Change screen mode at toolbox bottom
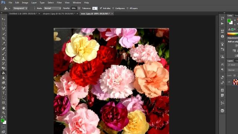The image size is (238, 134). point(3,132)
